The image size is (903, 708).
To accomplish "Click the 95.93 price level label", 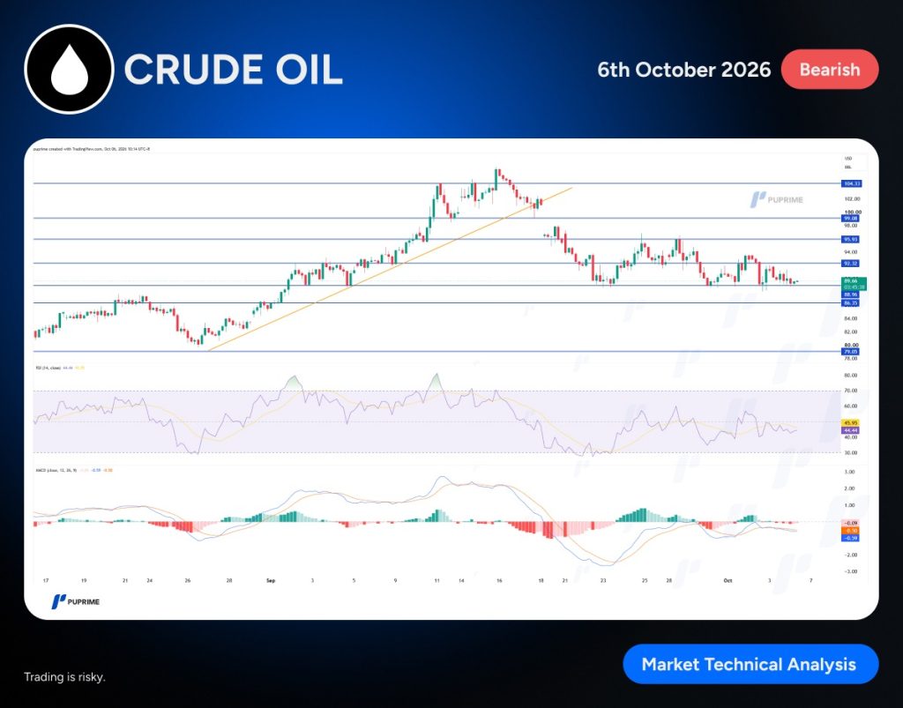I will [x=851, y=239].
